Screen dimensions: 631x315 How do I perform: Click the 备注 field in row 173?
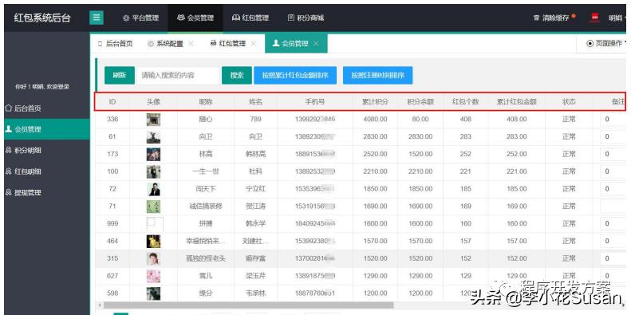point(613,154)
